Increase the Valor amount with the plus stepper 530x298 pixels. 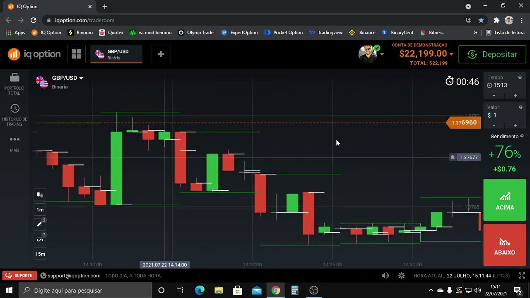516,125
